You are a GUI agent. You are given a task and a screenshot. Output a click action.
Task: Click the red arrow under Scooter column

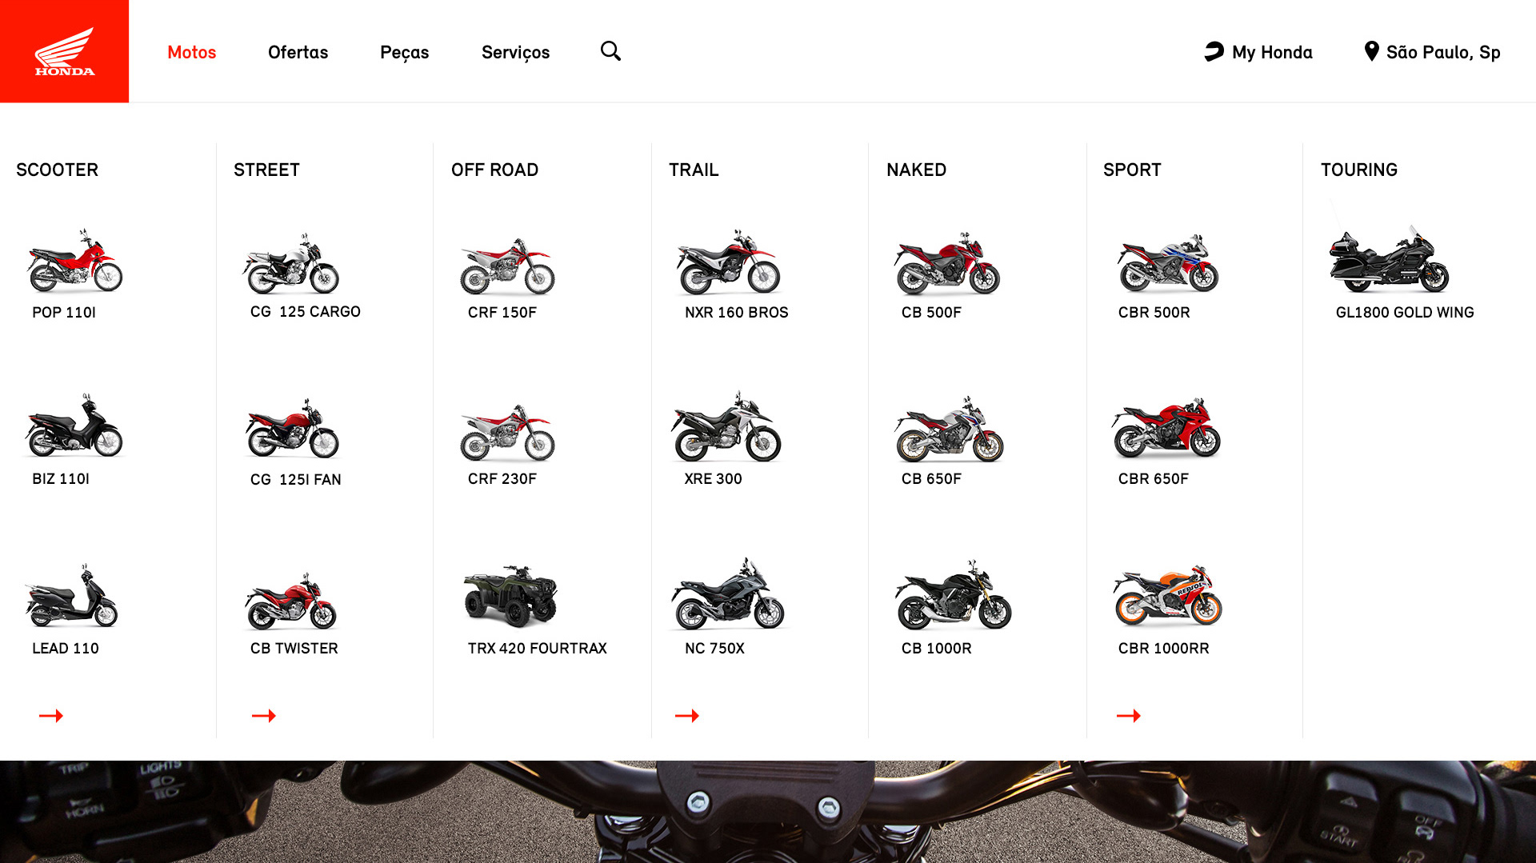[51, 715]
